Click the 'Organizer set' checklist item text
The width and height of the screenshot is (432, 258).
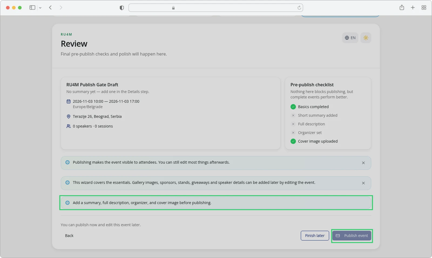[x=310, y=133]
